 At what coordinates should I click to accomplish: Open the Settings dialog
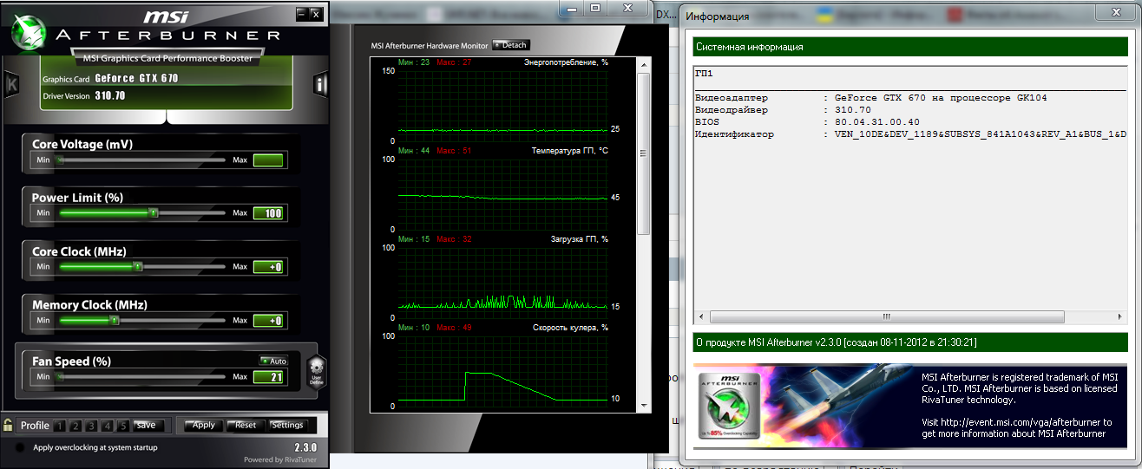287,425
